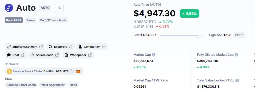Click On 6,311 watchlists badge
This screenshot has height=97, width=255.
click(x=53, y=20)
